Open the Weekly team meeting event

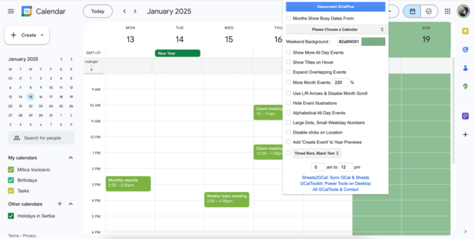click(227, 199)
